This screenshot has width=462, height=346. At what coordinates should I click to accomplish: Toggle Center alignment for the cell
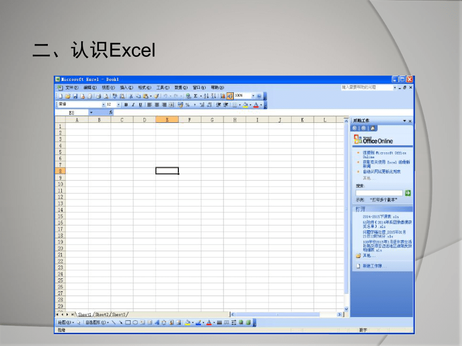click(157, 105)
